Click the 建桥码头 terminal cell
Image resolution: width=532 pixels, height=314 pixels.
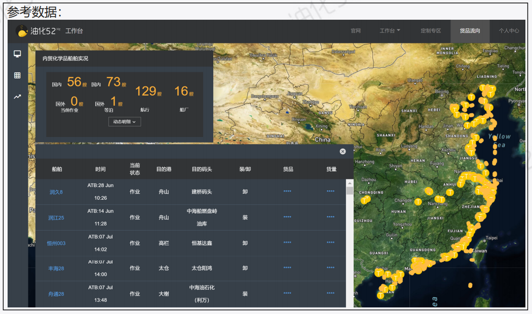tap(202, 192)
